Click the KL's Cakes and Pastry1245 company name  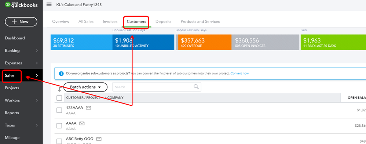point(79,5)
